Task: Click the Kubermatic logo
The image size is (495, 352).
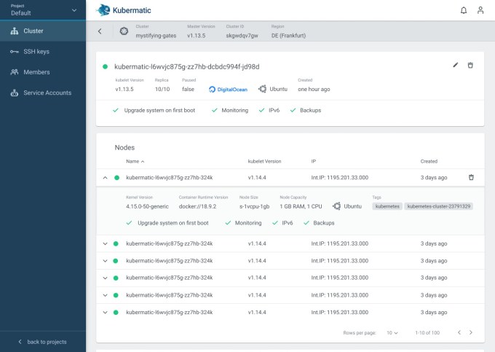Action: click(x=121, y=10)
